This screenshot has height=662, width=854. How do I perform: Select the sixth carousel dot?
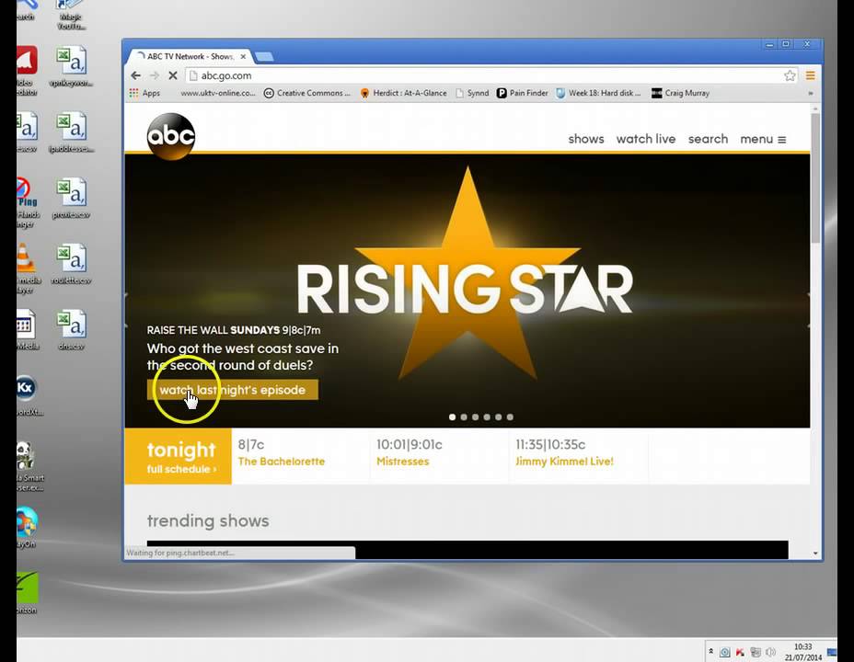[510, 417]
